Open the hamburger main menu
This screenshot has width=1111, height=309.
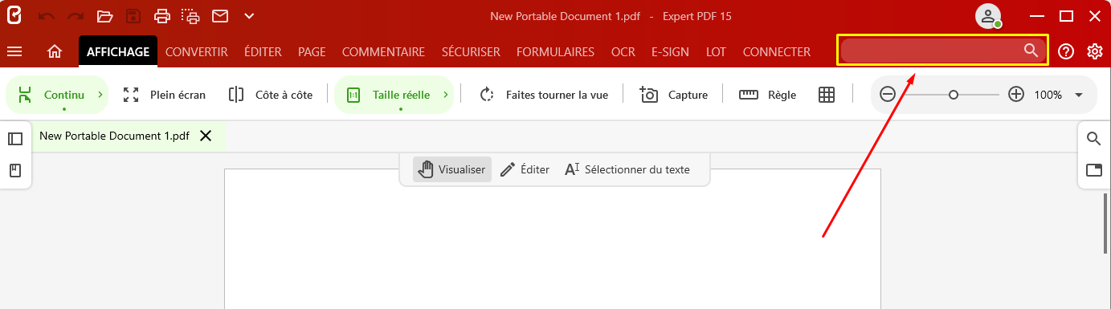tap(14, 51)
